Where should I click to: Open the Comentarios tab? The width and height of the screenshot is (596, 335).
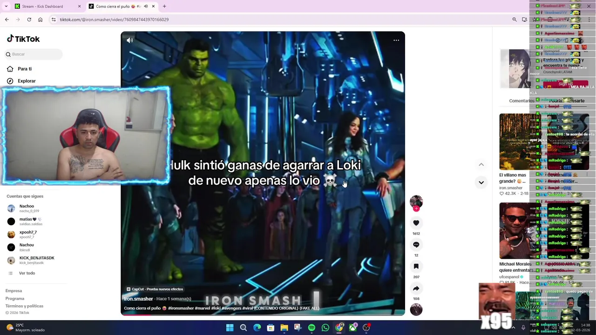pos(521,101)
